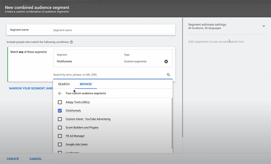Viewport: 271px width, 164px height.
Task: Check the Google Ads Users checkbox
Action: pyautogui.click(x=60, y=144)
